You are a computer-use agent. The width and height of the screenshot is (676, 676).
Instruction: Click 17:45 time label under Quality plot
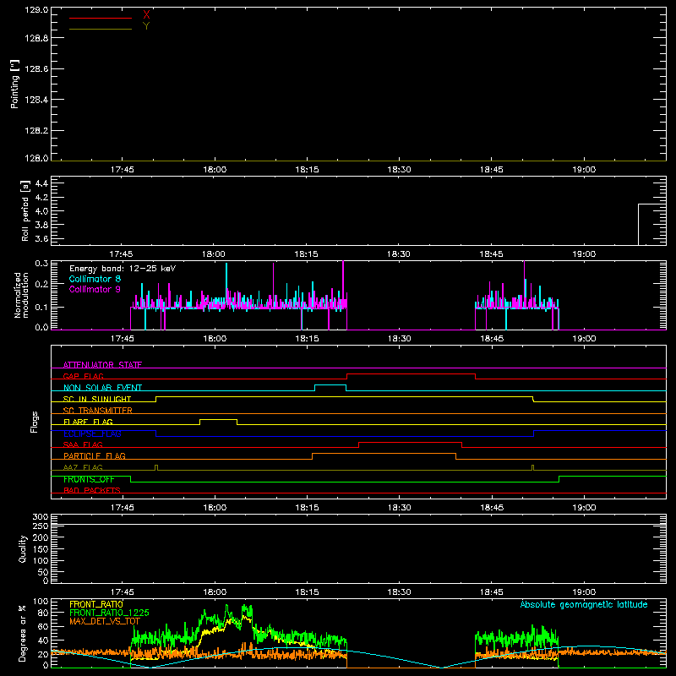(122, 592)
